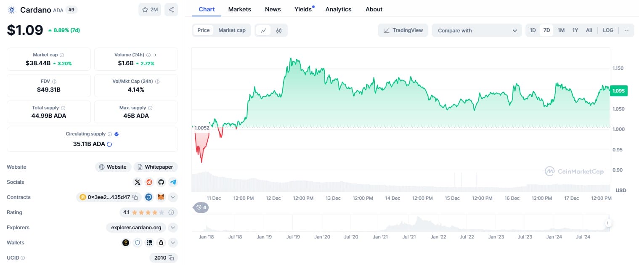Click the Cardano logo icon
The width and height of the screenshot is (639, 265).
point(12,10)
